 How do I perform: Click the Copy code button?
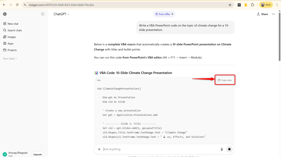pos(225,80)
